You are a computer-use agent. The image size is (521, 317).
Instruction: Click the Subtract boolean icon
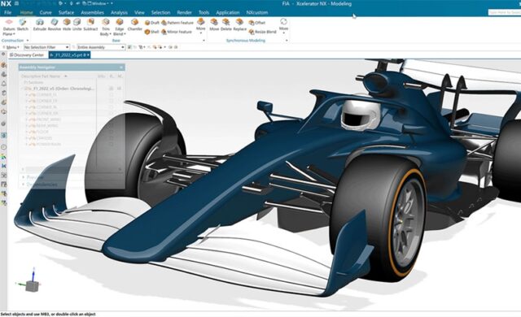[90, 25]
